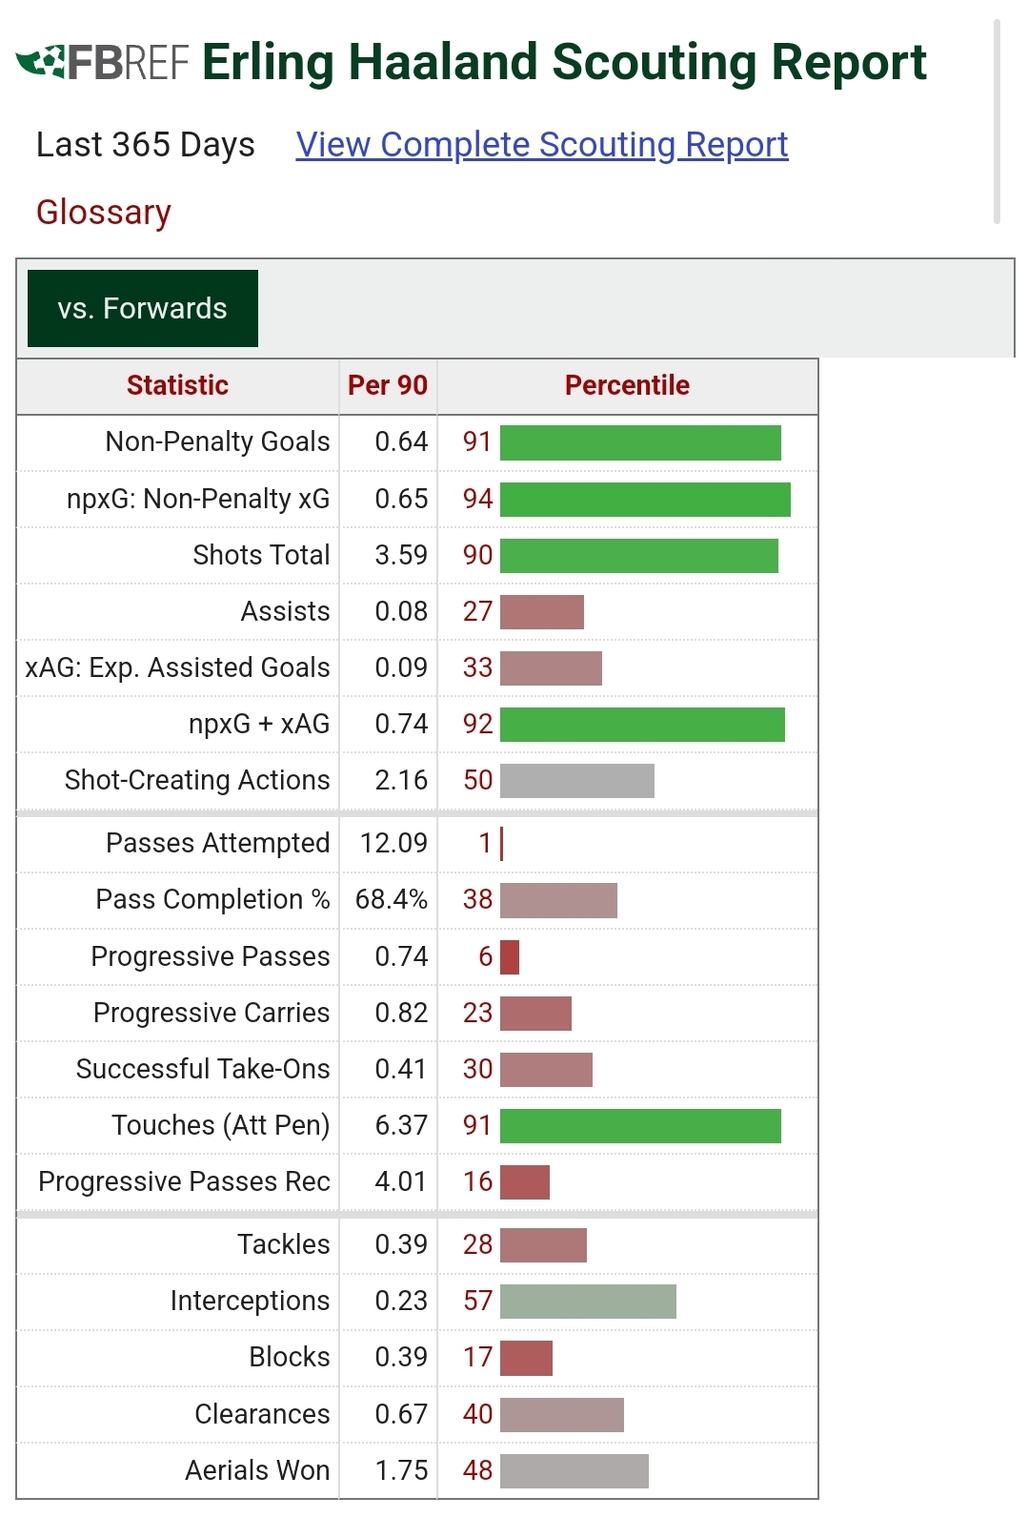Click the Shot-Creating Actions gray bar

576,781
